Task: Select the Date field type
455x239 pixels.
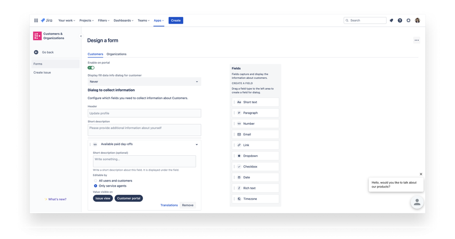Action: 256,177
